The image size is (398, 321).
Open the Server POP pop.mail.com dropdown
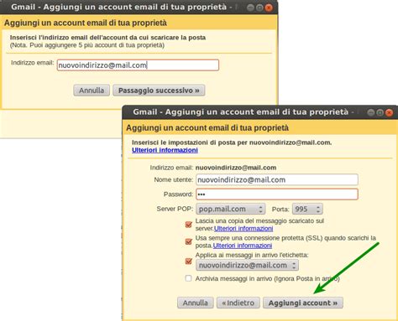pyautogui.click(x=231, y=209)
